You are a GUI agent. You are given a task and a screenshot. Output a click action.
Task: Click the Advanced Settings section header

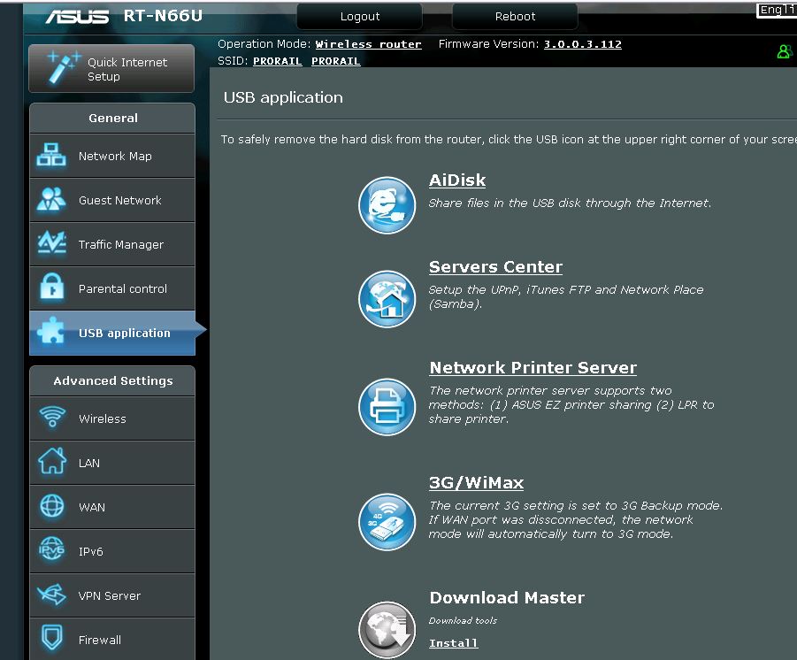(x=112, y=380)
